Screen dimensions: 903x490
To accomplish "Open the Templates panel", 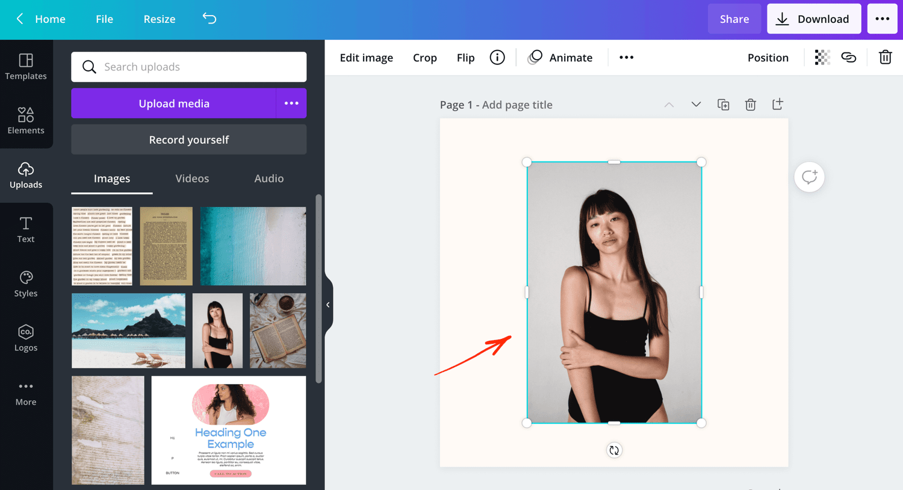I will pyautogui.click(x=26, y=66).
